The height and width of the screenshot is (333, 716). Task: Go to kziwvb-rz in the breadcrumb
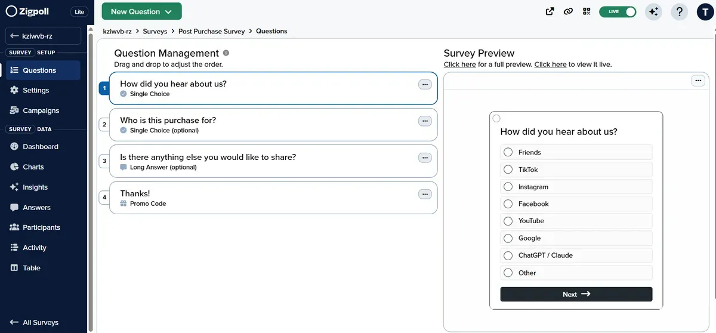[118, 31]
